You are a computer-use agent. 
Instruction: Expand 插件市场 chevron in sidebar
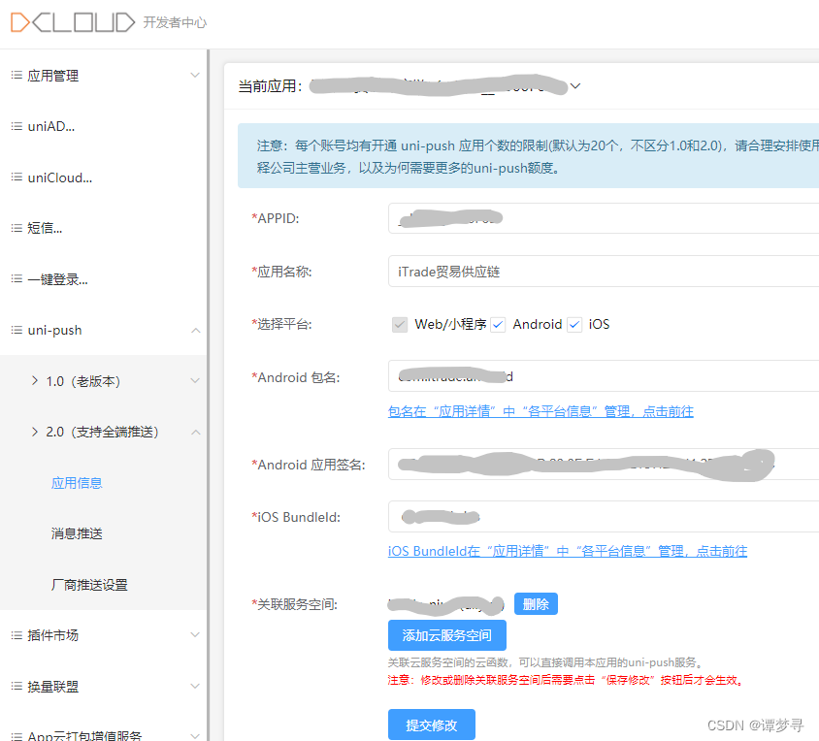pyautogui.click(x=195, y=635)
